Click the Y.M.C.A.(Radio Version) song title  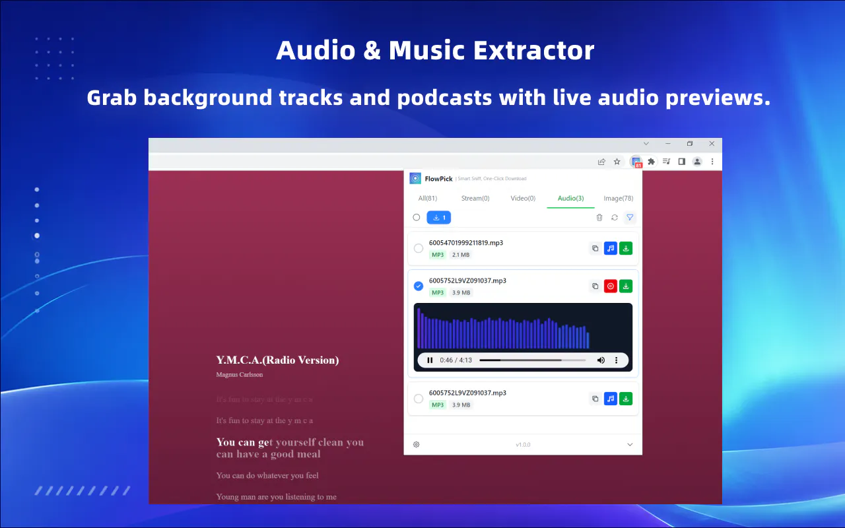point(277,360)
